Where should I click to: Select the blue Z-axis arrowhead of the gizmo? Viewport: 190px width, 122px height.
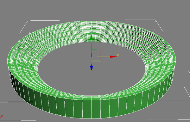92,68
